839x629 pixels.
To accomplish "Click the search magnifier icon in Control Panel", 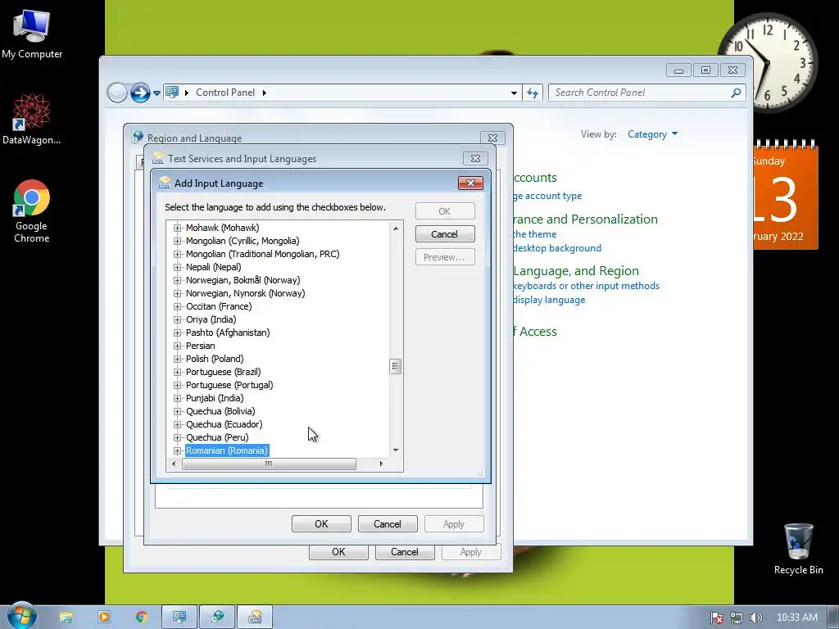I will pyautogui.click(x=737, y=93).
